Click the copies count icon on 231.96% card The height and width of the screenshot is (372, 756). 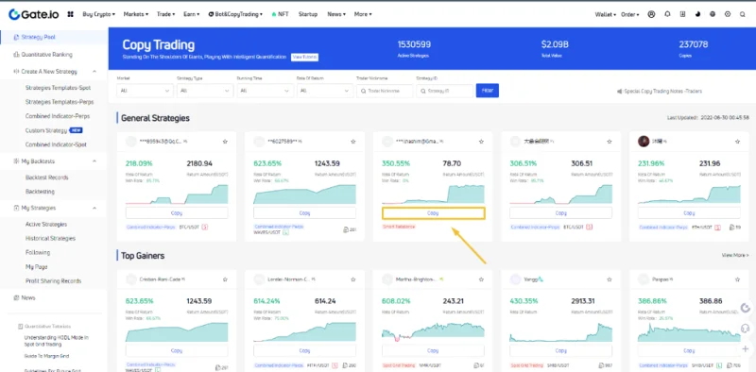click(731, 227)
